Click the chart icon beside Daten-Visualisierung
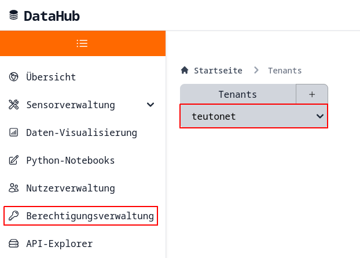 pyautogui.click(x=14, y=132)
